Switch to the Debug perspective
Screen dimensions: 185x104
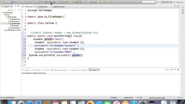pyautogui.click(x=180, y=2)
